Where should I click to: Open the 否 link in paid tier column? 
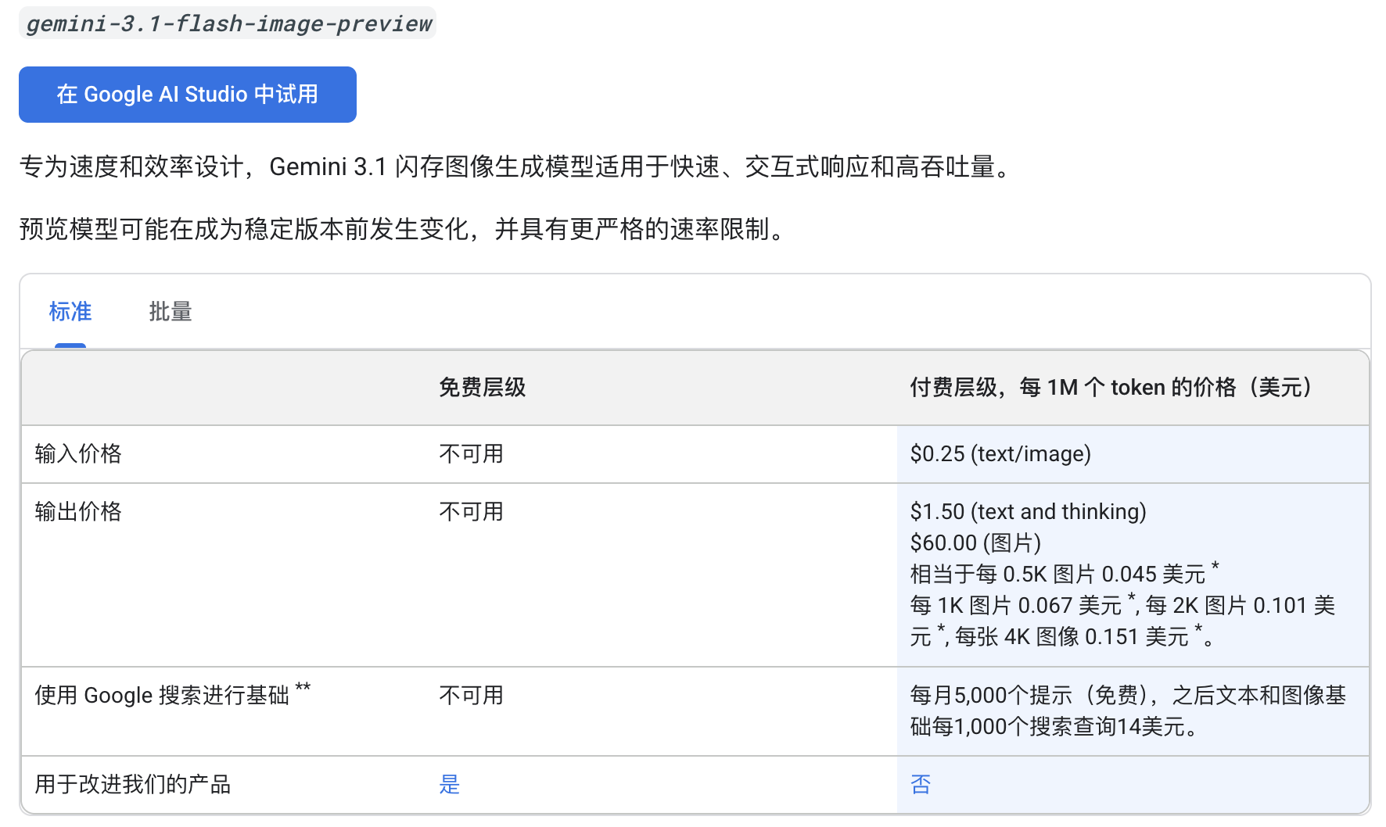coord(921,785)
